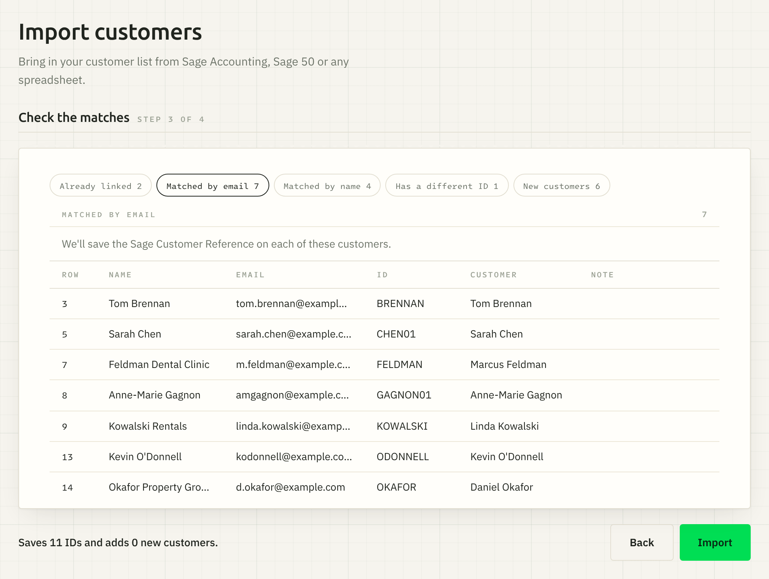Select the Kowalski Rentals name cell
This screenshot has width=769, height=579.
pos(148,426)
